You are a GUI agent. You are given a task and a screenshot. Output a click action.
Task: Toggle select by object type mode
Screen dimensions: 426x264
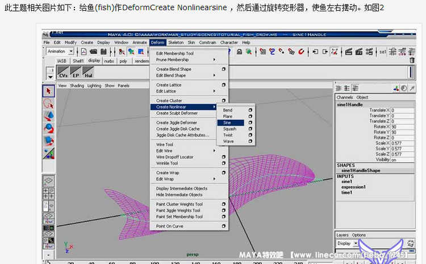point(131,51)
